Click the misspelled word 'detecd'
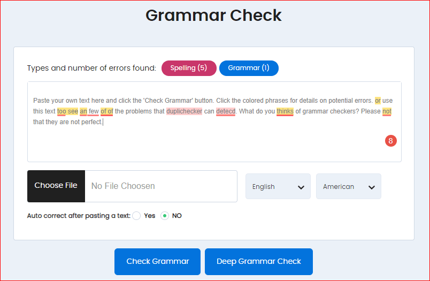Viewport: 430px width, 281px height. pyautogui.click(x=226, y=111)
